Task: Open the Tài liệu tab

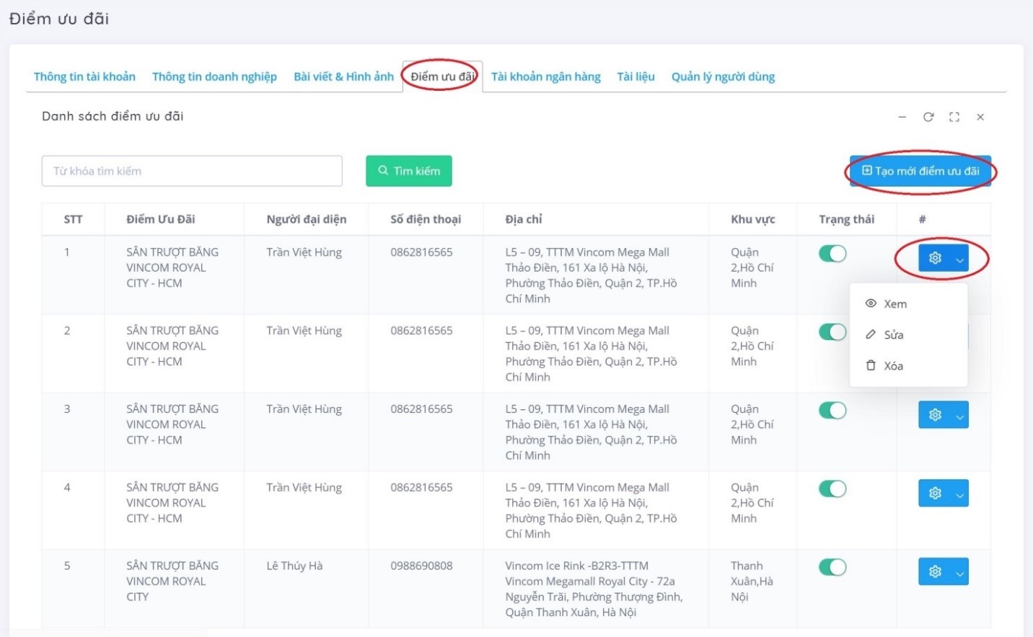Action: pos(636,76)
